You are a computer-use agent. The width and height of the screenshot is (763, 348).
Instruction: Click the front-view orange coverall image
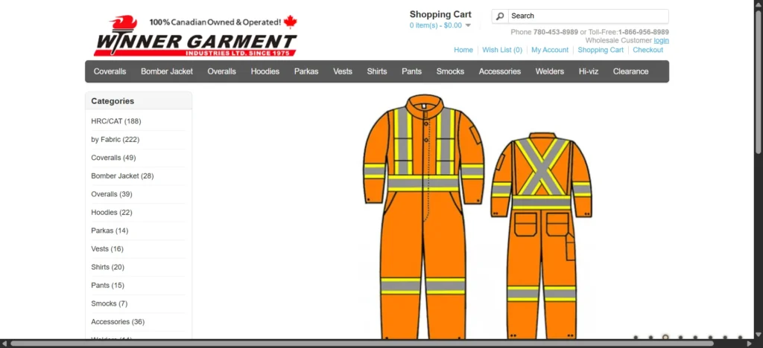coord(423,216)
